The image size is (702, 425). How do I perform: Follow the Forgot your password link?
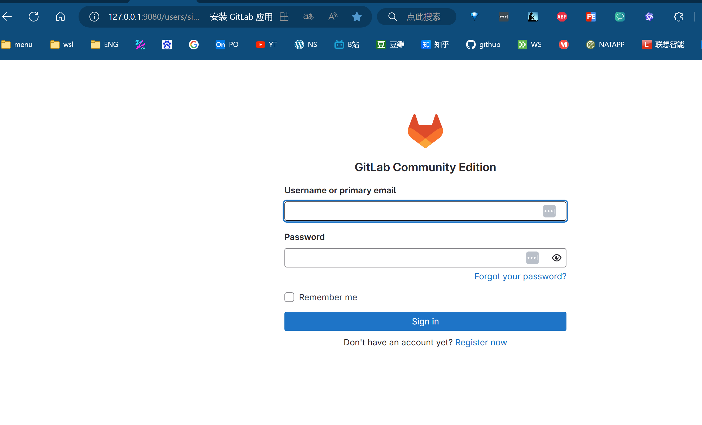click(520, 276)
